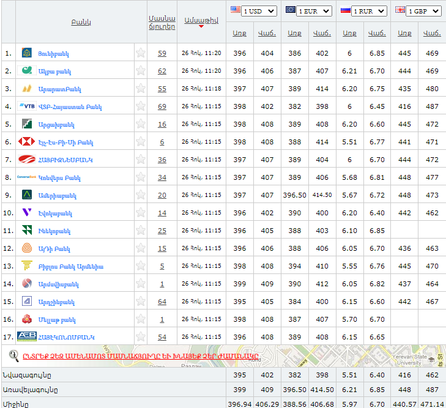Toggle favorite star for row 6 bank
This screenshot has width=446, height=408.
point(141,141)
